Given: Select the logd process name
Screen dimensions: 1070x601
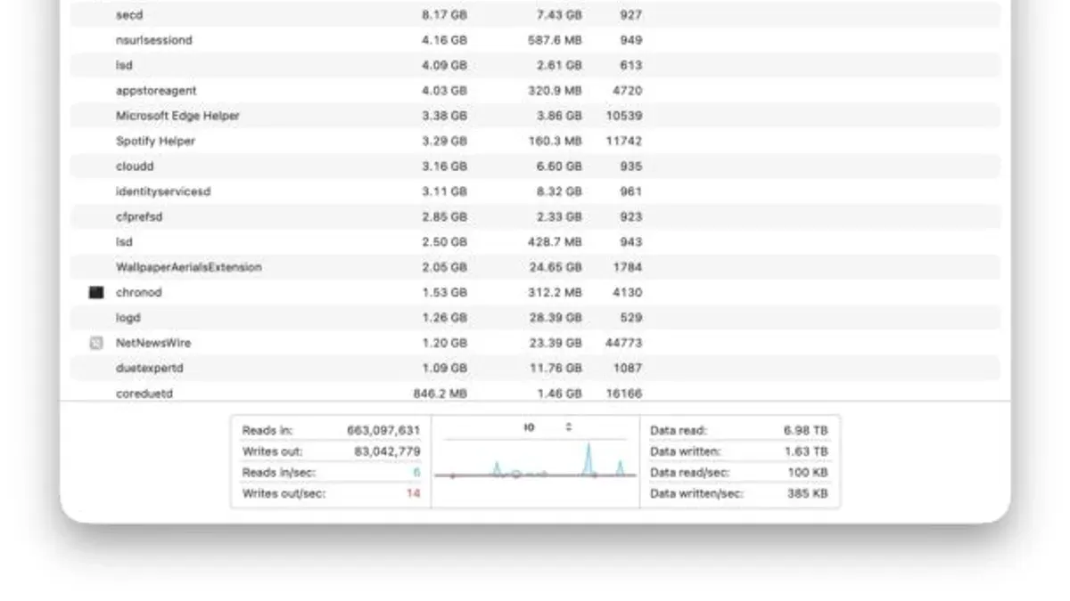Looking at the screenshot, I should coord(128,318).
